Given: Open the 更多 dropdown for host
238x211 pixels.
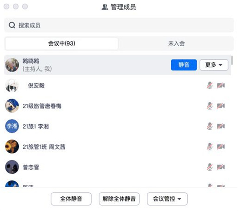Looking at the screenshot, I should pyautogui.click(x=214, y=65).
